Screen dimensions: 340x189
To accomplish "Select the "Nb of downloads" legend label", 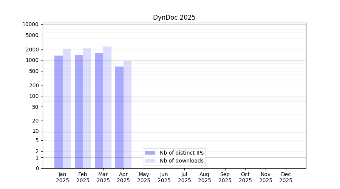I will click(x=182, y=161).
